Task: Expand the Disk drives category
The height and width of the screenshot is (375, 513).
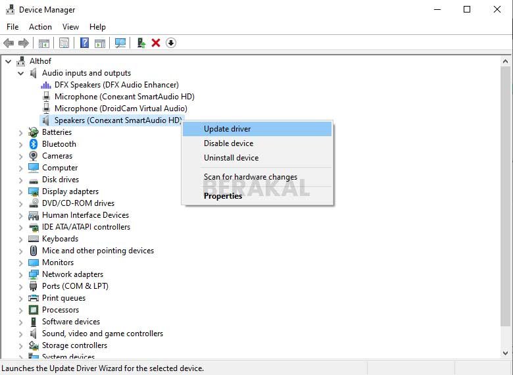Action: coord(21,180)
